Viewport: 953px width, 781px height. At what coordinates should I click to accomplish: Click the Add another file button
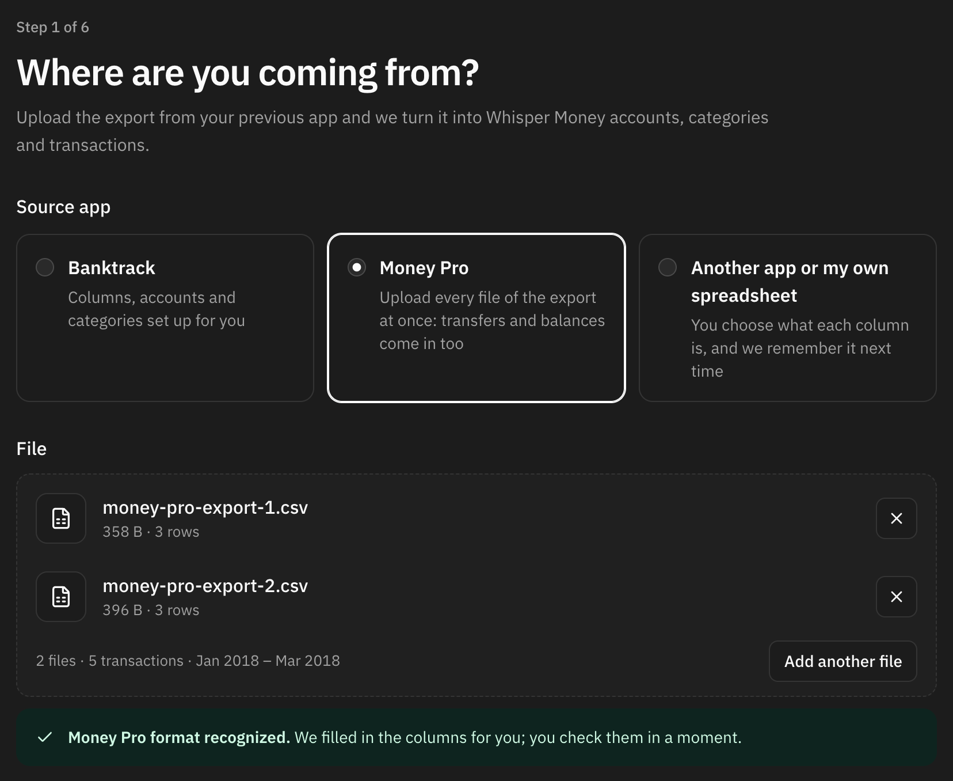(843, 661)
